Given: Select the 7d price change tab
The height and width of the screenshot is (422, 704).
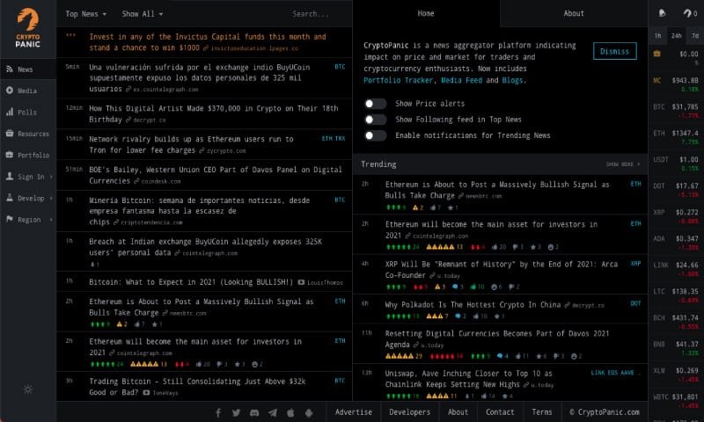Looking at the screenshot, I should coord(695,36).
